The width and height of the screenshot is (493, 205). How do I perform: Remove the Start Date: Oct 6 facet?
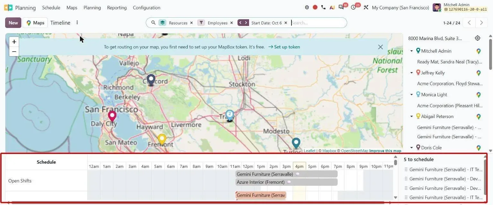(x=286, y=23)
